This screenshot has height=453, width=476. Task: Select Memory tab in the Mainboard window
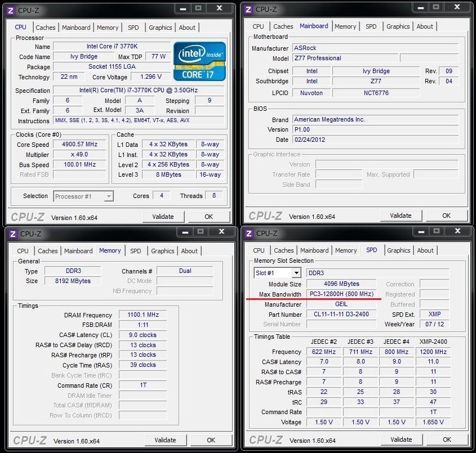click(345, 26)
